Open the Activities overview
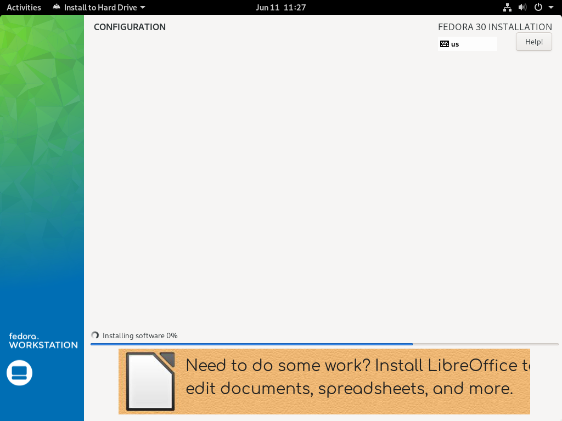Viewport: 562px width, 421px height. point(24,7)
